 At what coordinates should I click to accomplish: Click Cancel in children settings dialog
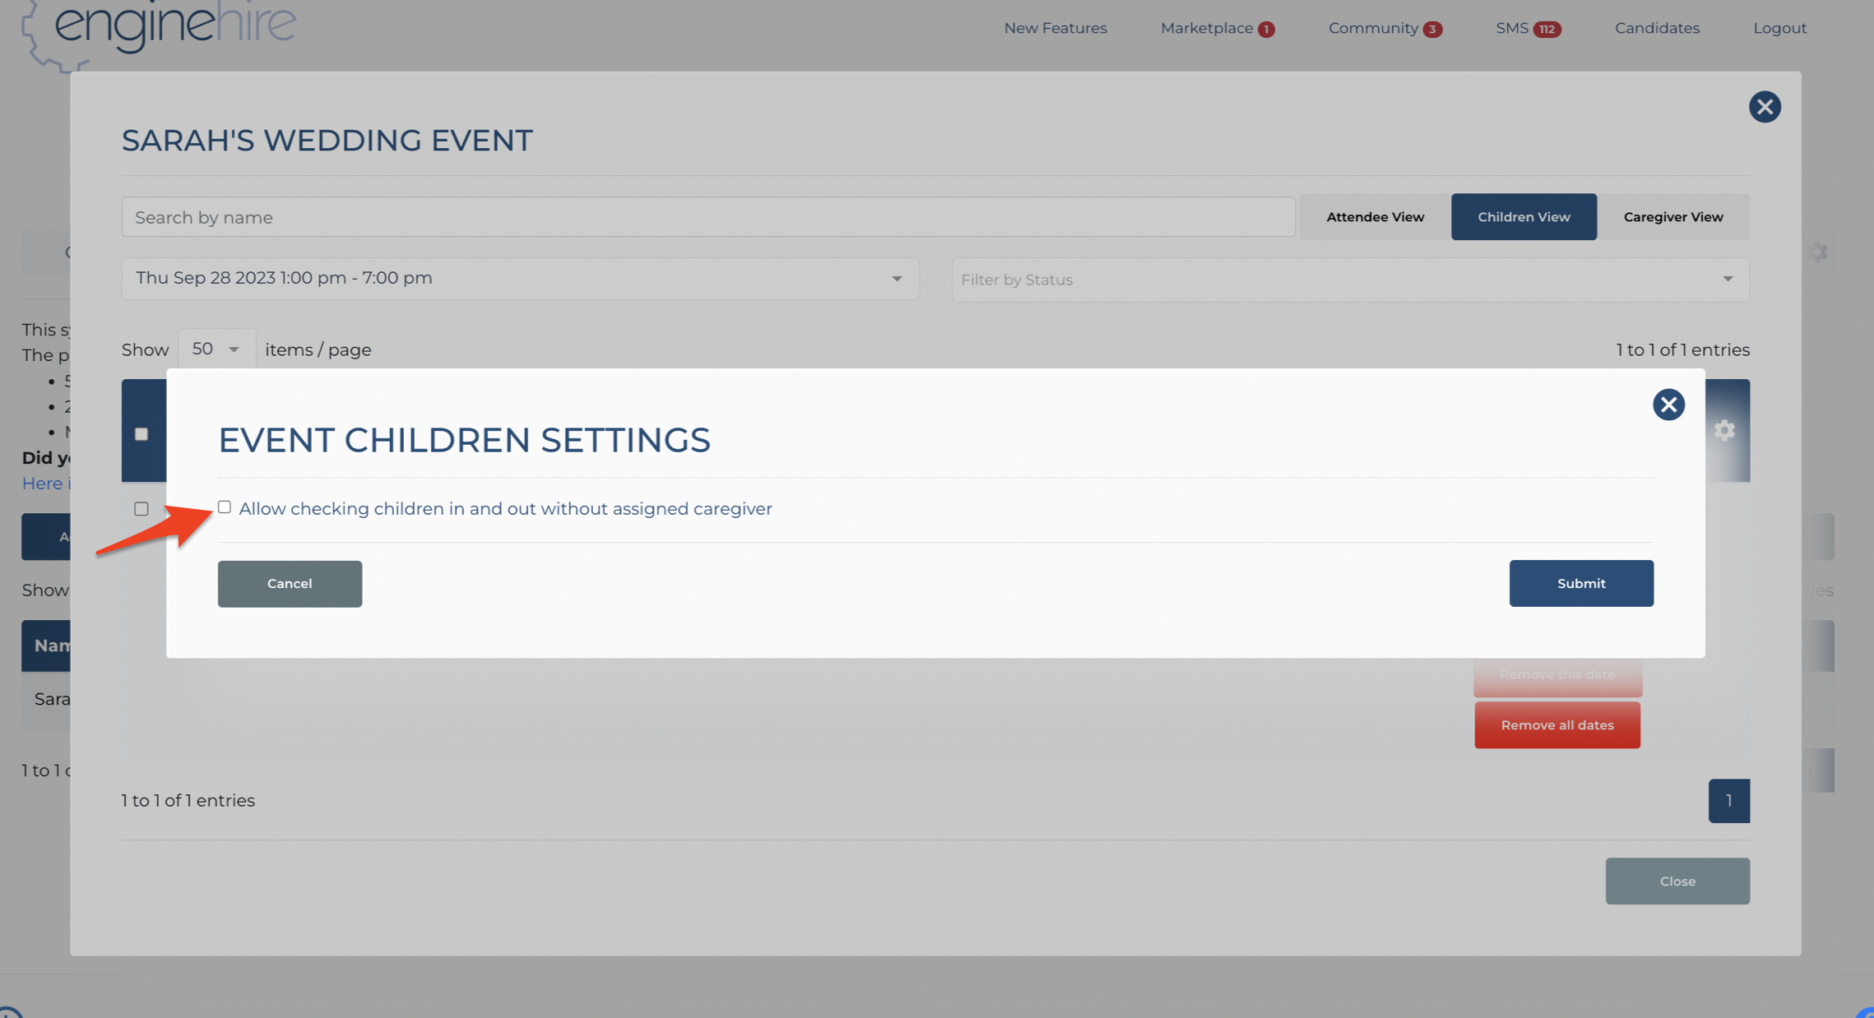coord(290,584)
